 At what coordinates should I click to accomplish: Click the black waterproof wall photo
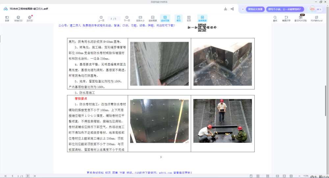[159, 121]
